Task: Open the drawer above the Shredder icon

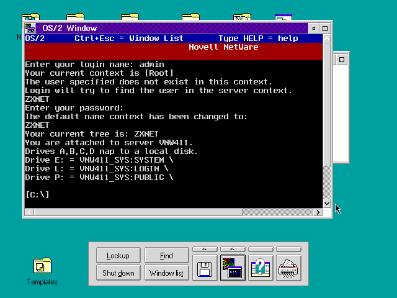Action: click(288, 249)
